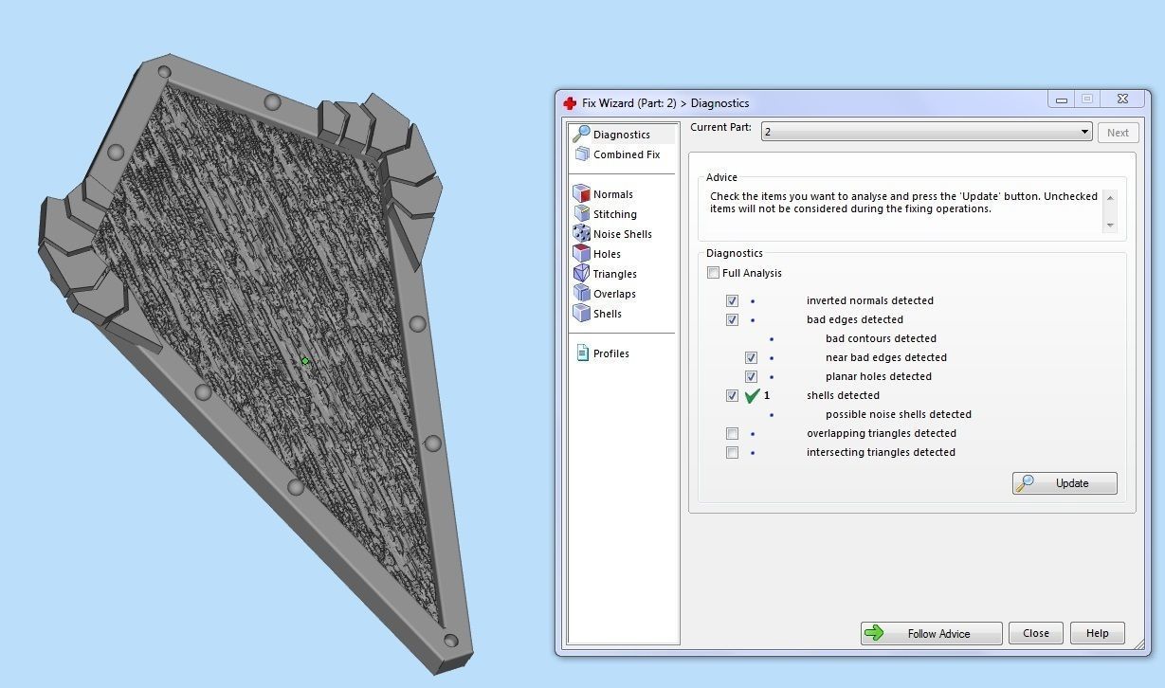Click the Triangles cube icon
The image size is (1165, 688).
click(582, 274)
